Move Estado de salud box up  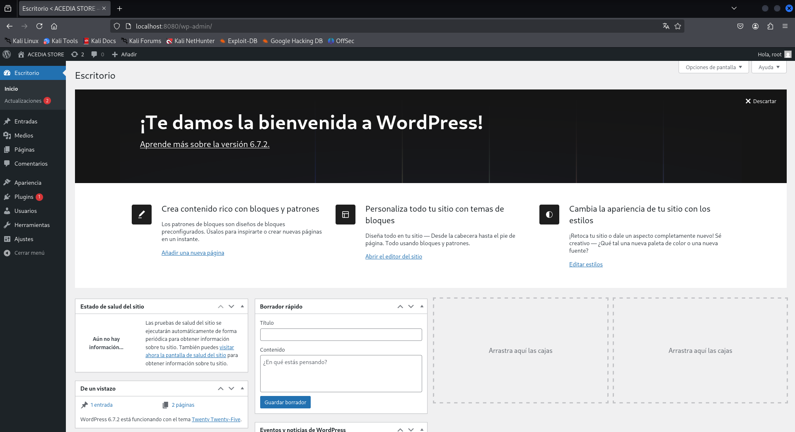pos(220,307)
